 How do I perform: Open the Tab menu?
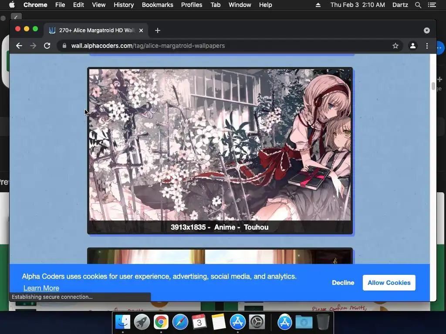tap(215, 5)
